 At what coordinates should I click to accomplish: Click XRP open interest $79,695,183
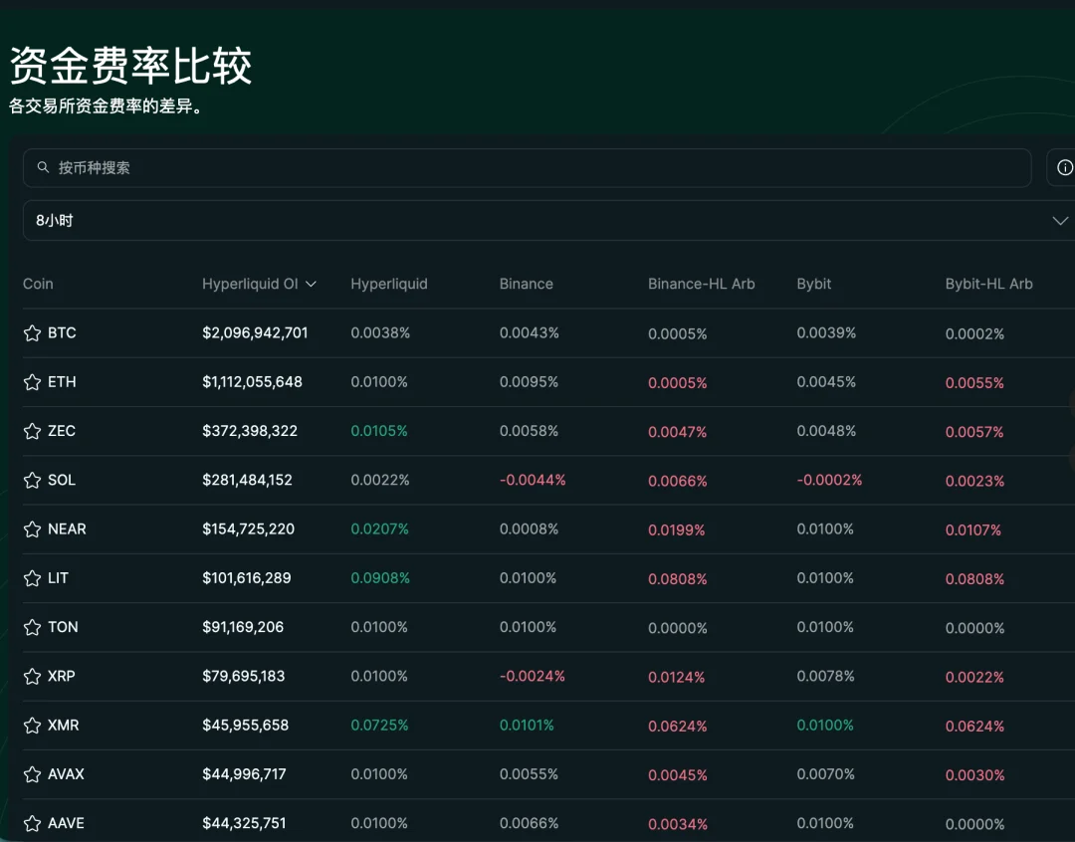coord(244,676)
